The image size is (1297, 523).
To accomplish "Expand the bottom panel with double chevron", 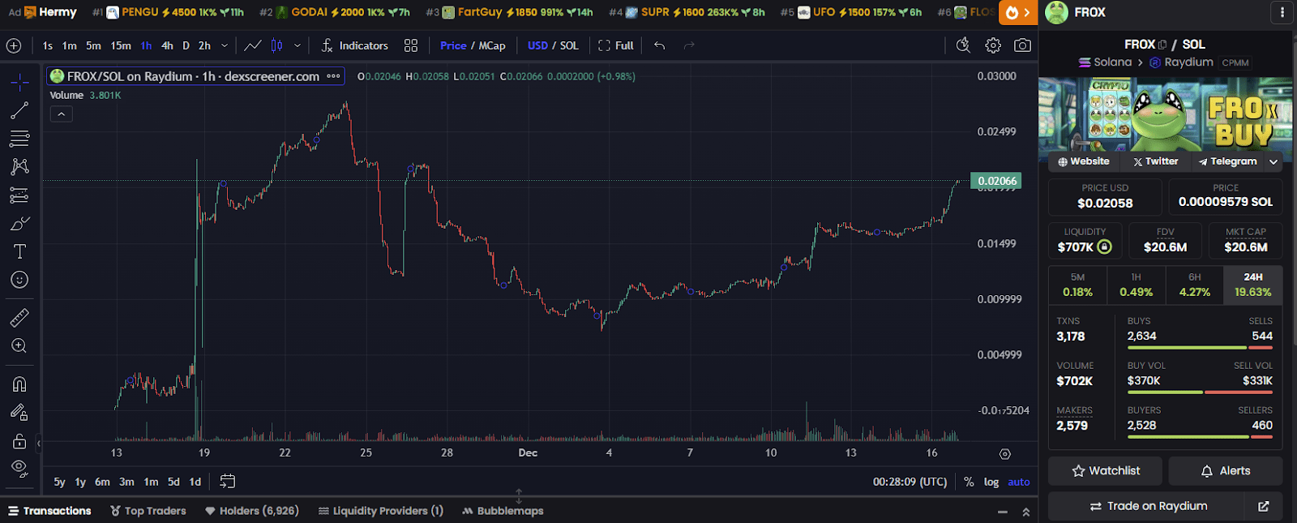I will 1026,512.
